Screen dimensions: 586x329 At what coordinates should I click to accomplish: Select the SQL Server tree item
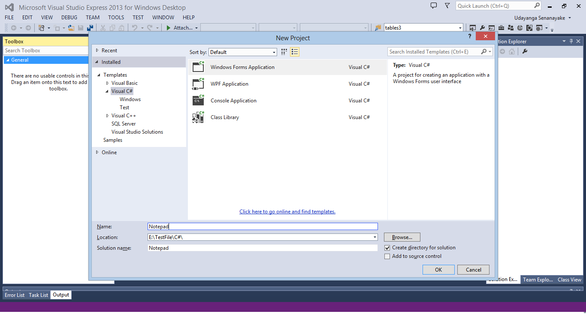click(124, 124)
